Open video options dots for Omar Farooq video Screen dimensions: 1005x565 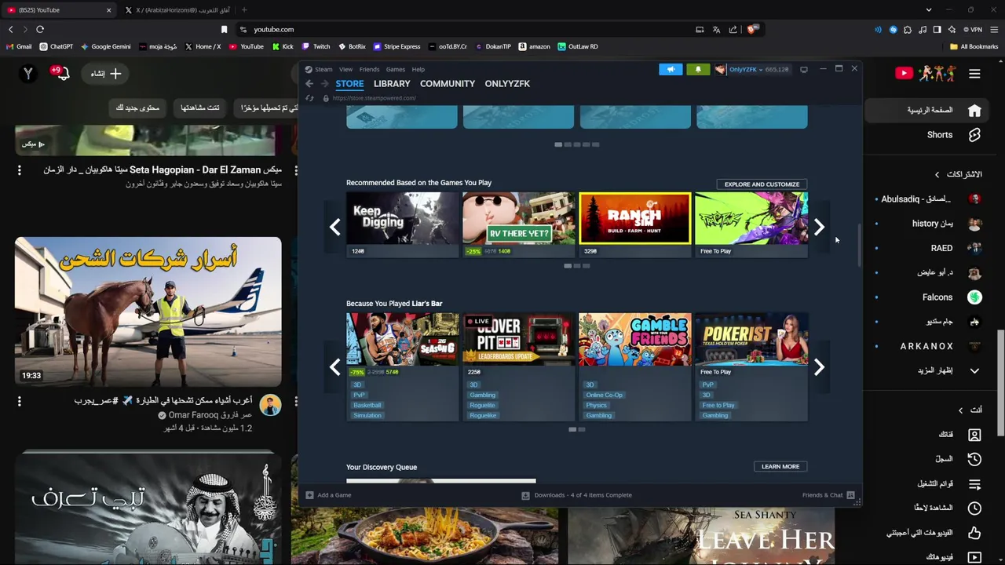click(19, 401)
